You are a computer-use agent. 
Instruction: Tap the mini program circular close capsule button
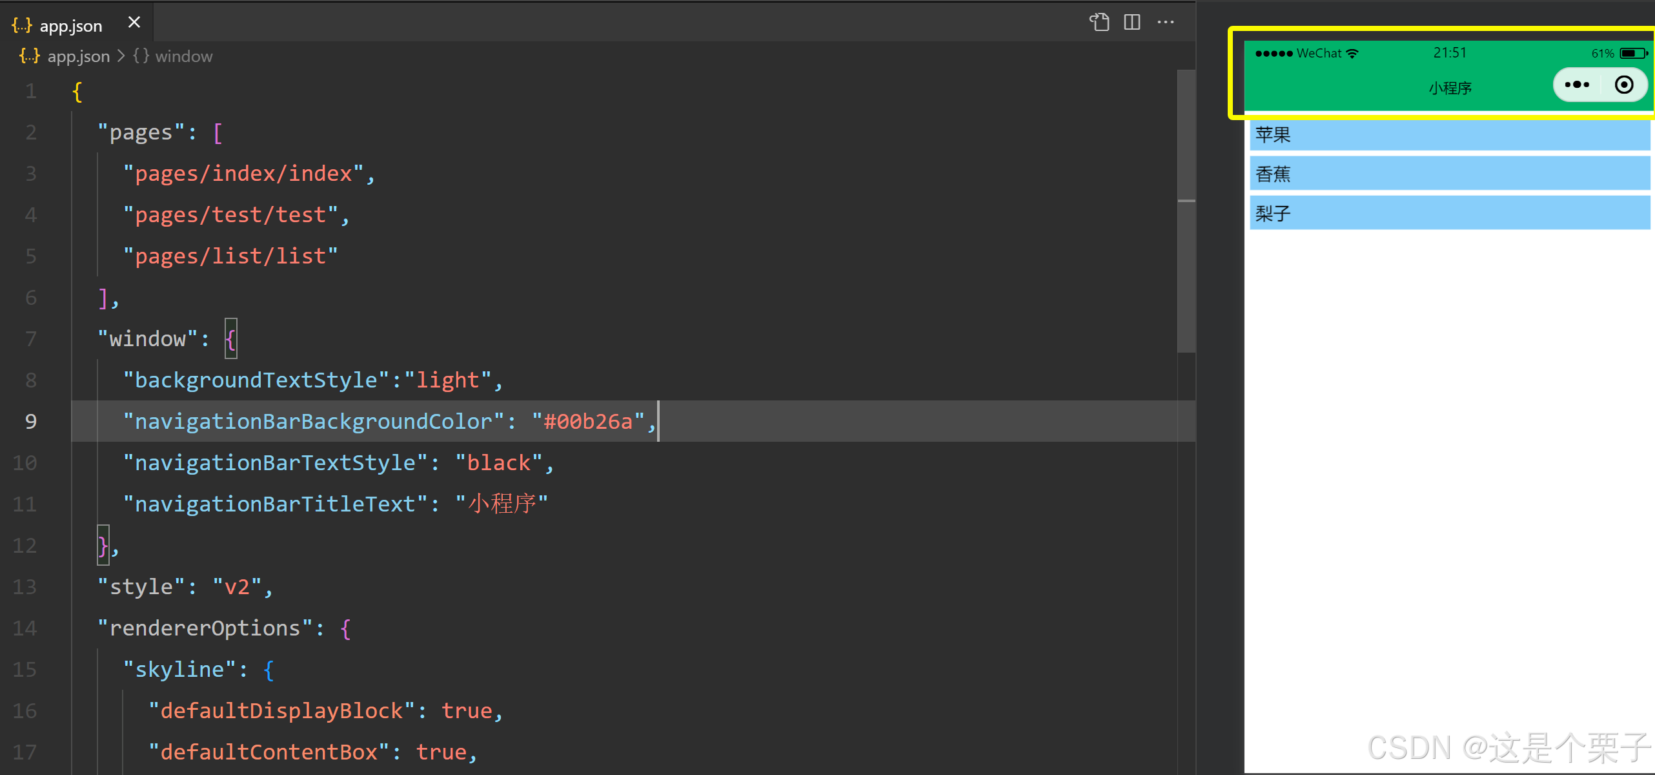point(1624,85)
